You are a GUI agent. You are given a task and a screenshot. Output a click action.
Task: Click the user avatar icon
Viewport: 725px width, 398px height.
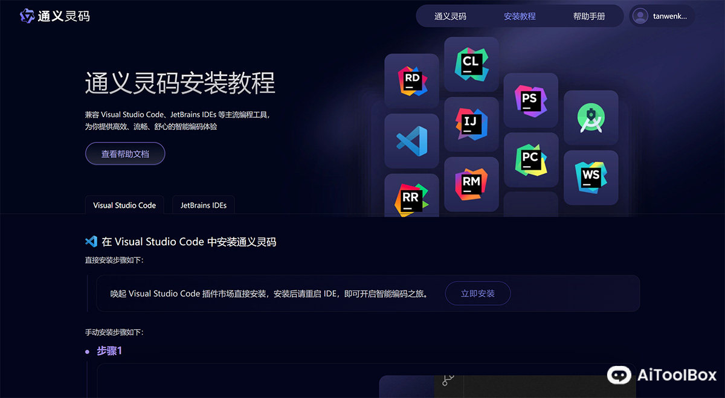point(640,16)
